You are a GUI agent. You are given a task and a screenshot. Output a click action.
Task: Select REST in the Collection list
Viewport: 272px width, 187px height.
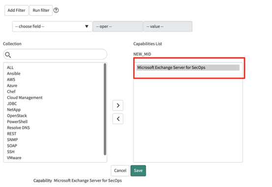[12, 134]
